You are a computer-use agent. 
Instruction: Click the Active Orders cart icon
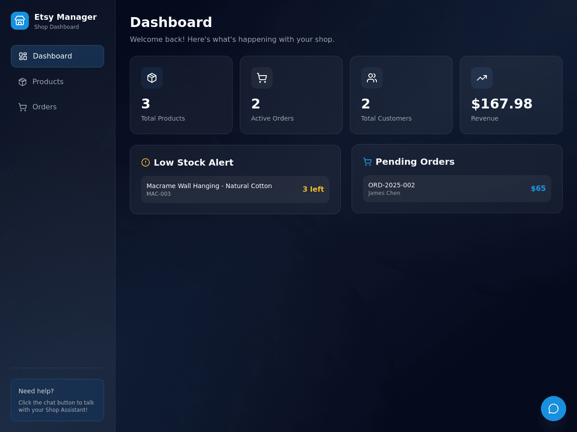(262, 78)
